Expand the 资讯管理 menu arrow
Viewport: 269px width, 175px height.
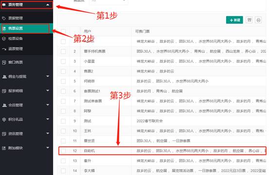48,133
